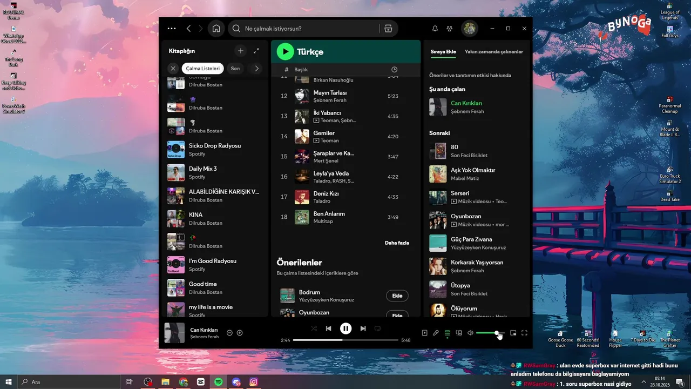Open Öneriler ve tanıtımın etkisi hakkında link

coord(470,75)
